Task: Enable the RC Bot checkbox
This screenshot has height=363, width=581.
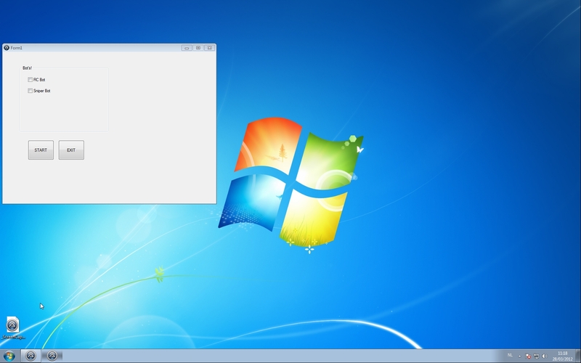Action: click(30, 80)
